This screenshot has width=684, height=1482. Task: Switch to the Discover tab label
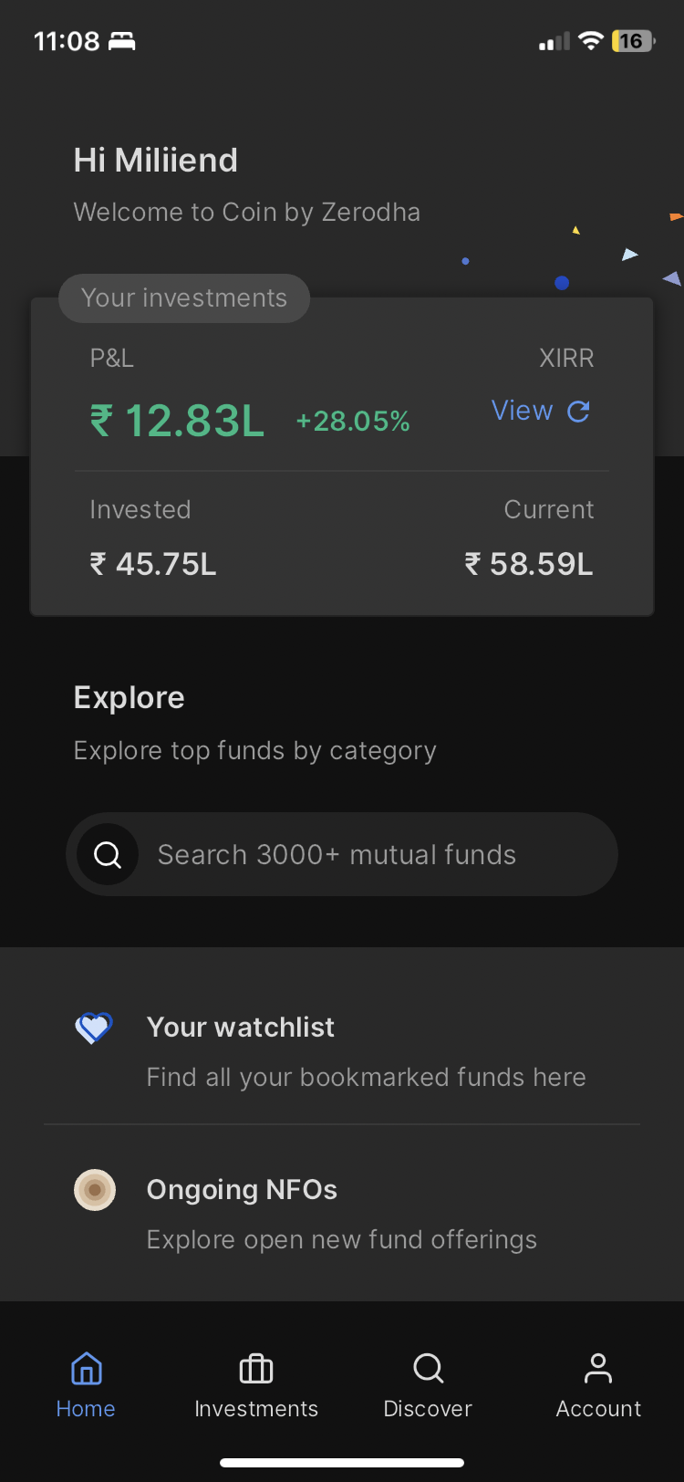tap(428, 1409)
